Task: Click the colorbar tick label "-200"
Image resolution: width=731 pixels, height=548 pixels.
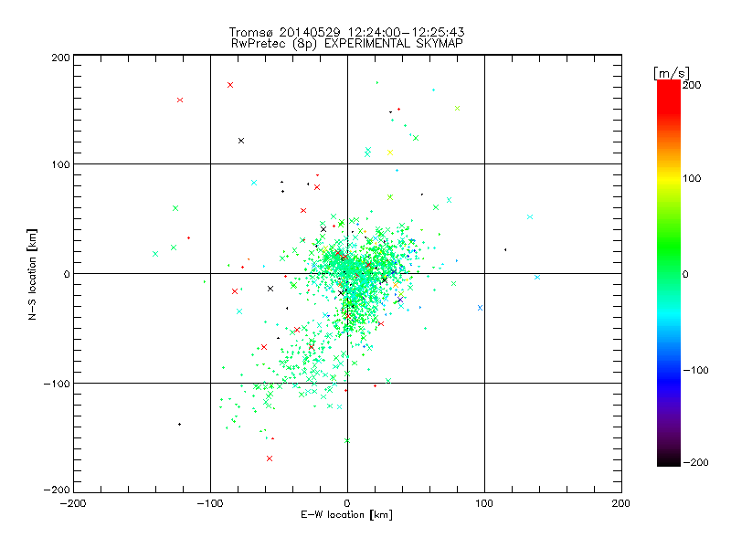Action: pos(695,462)
